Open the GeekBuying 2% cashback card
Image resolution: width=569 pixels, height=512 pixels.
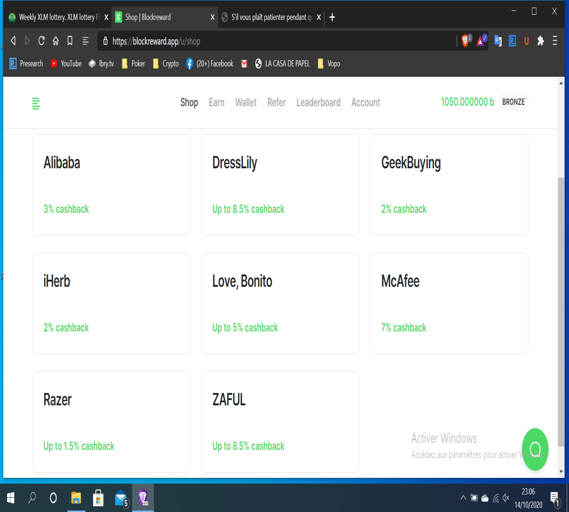[449, 185]
